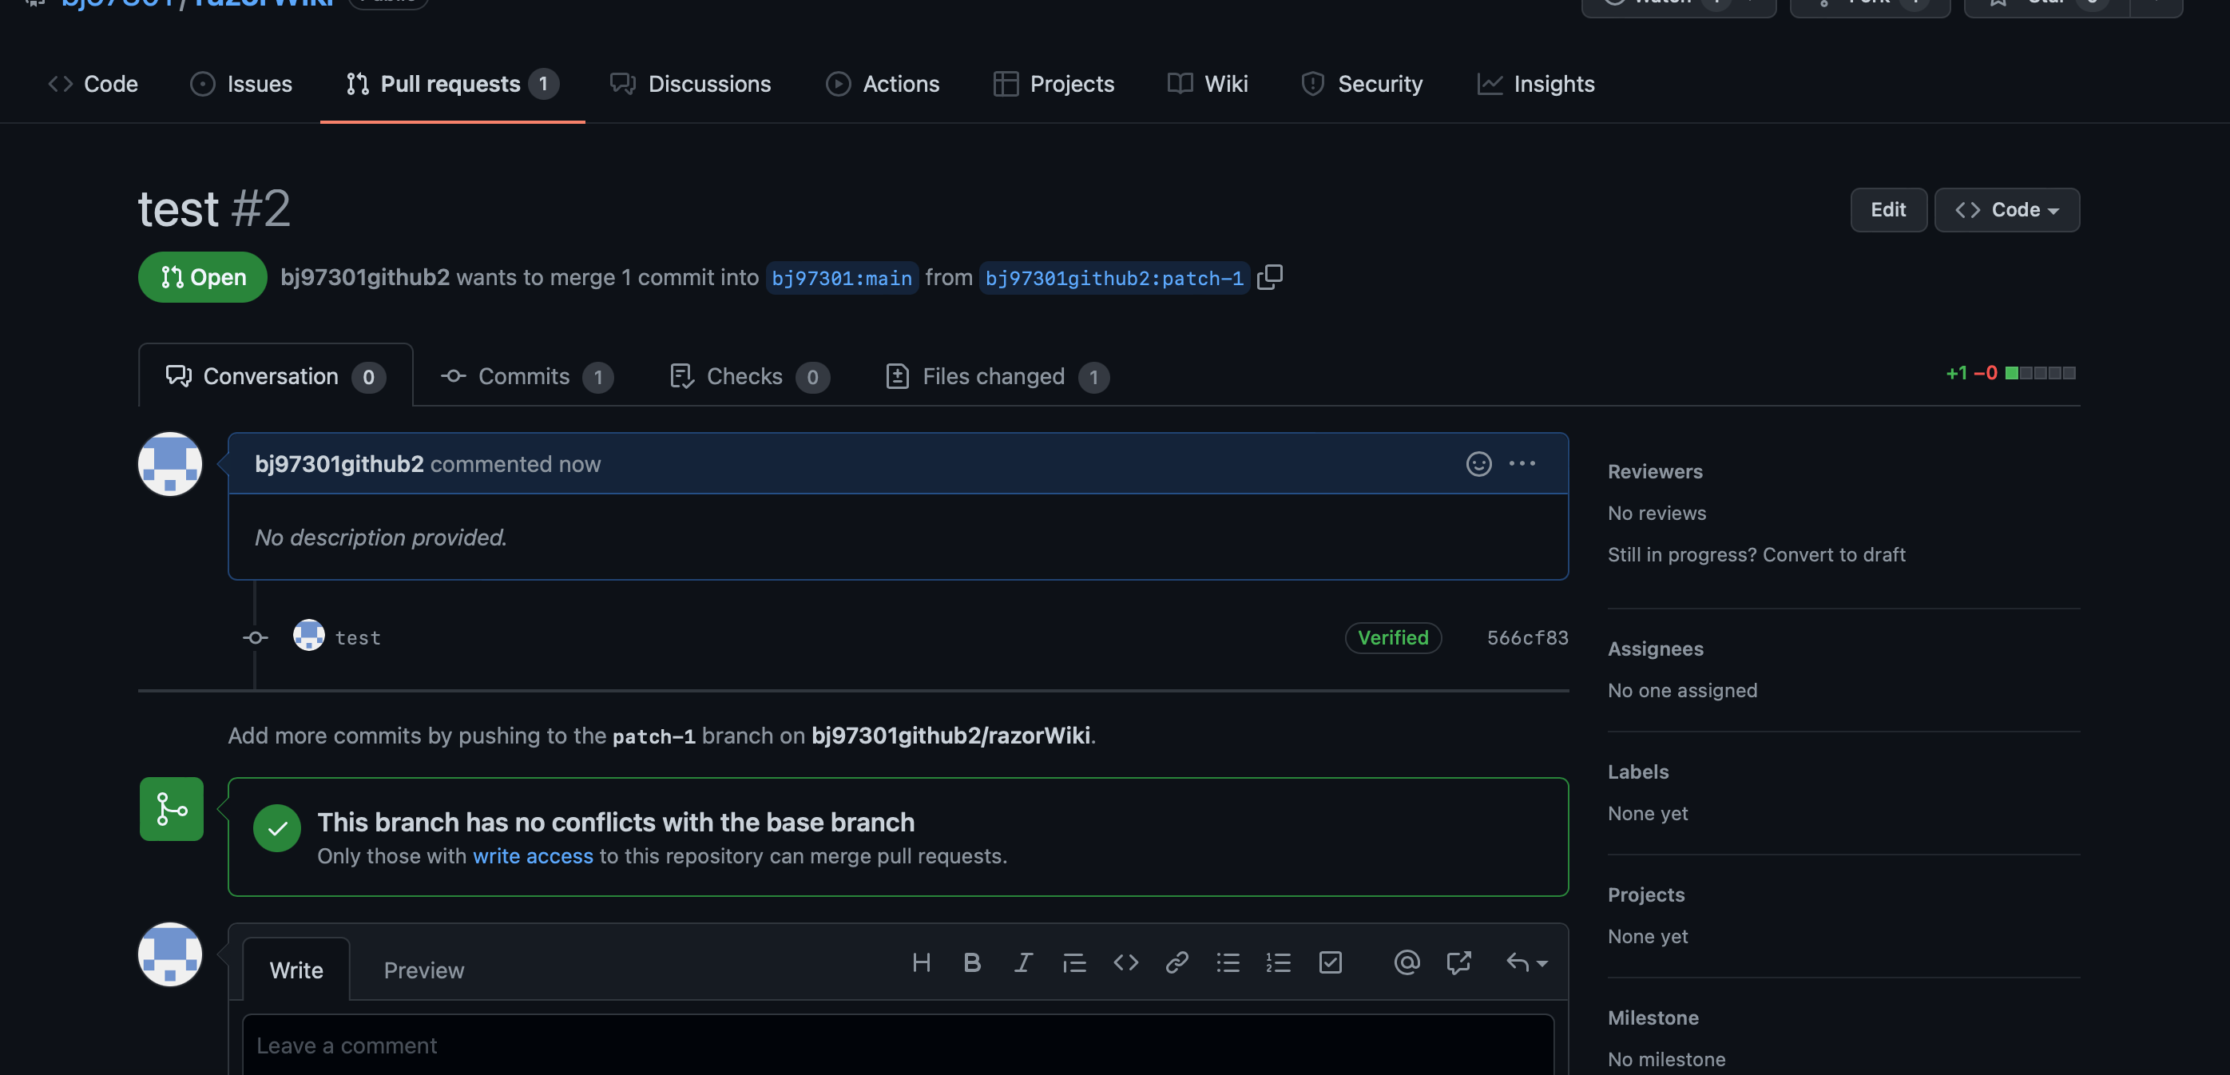2230x1075 pixels.
Task: Click the Edit title button
Action: coord(1888,209)
